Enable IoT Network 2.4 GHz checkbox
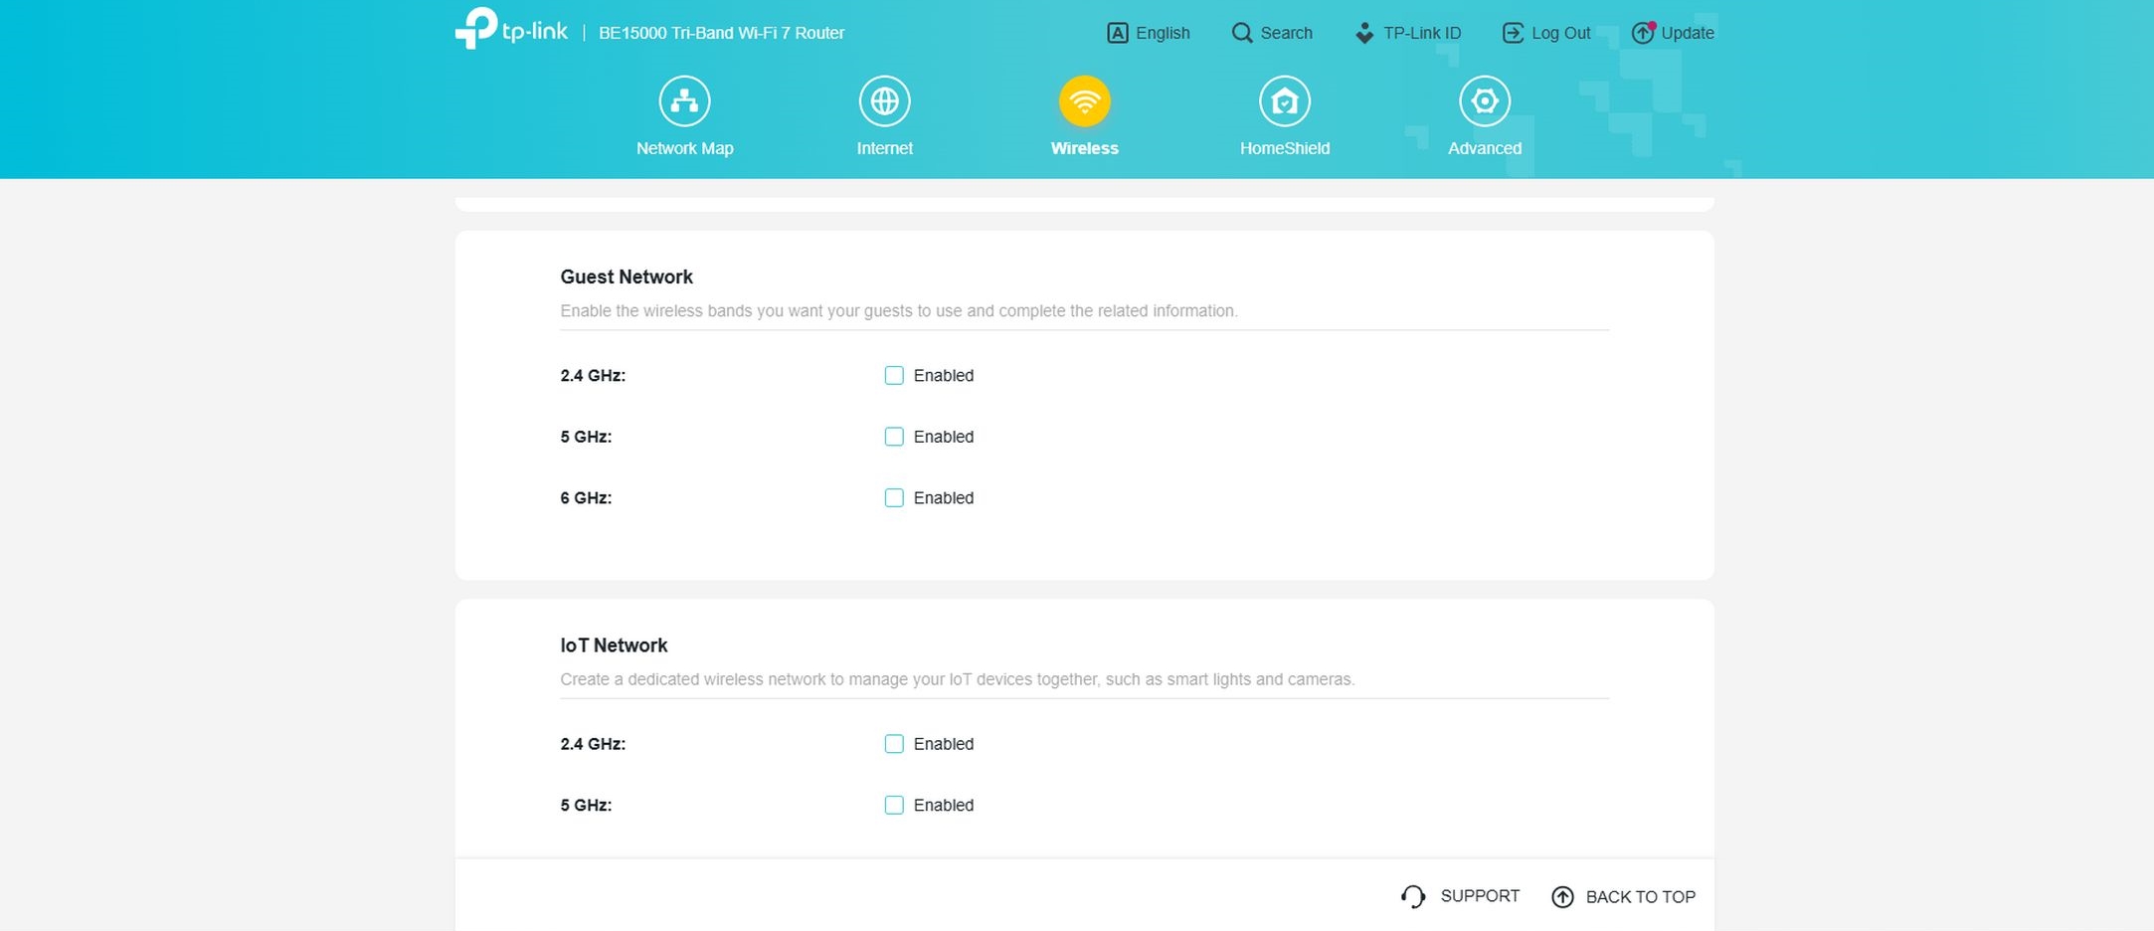2154x931 pixels. click(894, 744)
